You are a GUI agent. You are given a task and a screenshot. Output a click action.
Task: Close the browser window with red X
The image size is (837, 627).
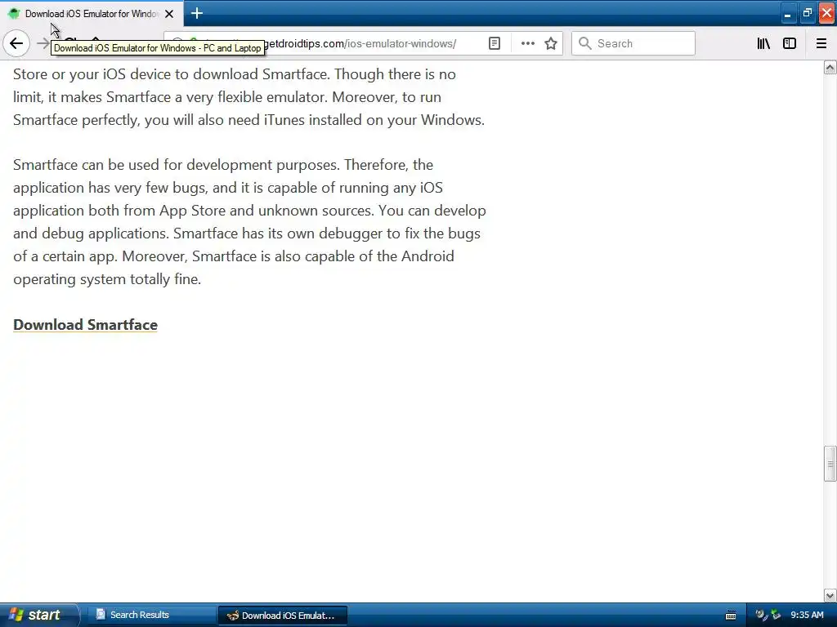tap(826, 13)
